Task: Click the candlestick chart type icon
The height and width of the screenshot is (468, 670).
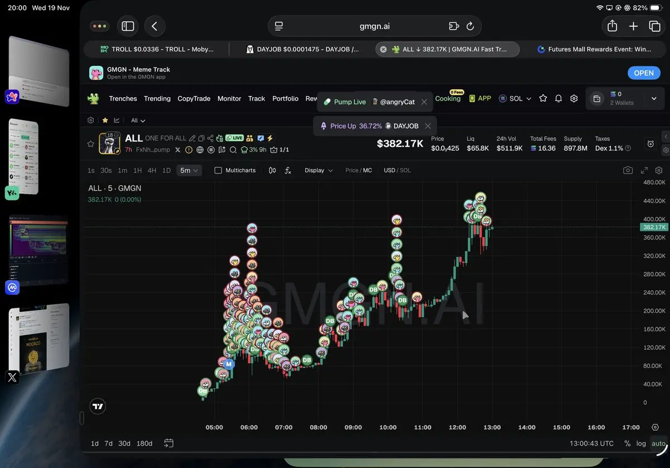Action: [x=272, y=170]
